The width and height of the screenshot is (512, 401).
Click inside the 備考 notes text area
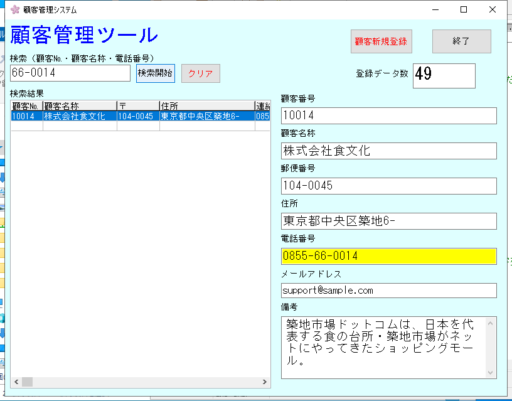tap(383, 348)
